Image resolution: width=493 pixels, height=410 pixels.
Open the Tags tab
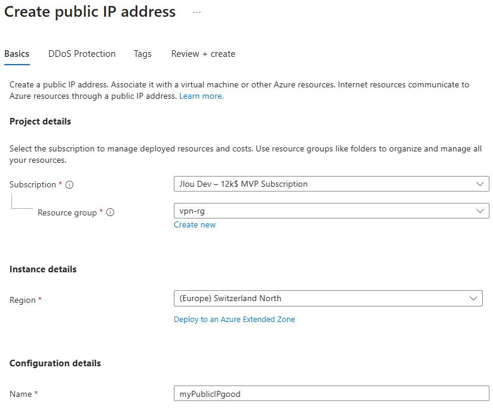point(142,54)
